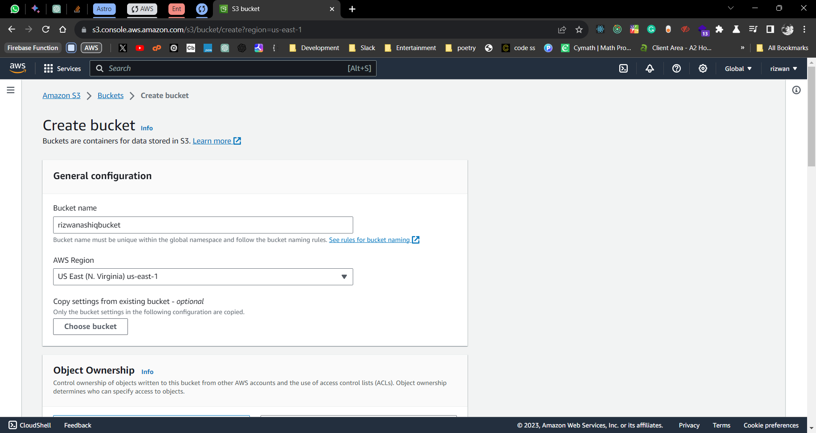Click the address bar URL

[x=197, y=30]
